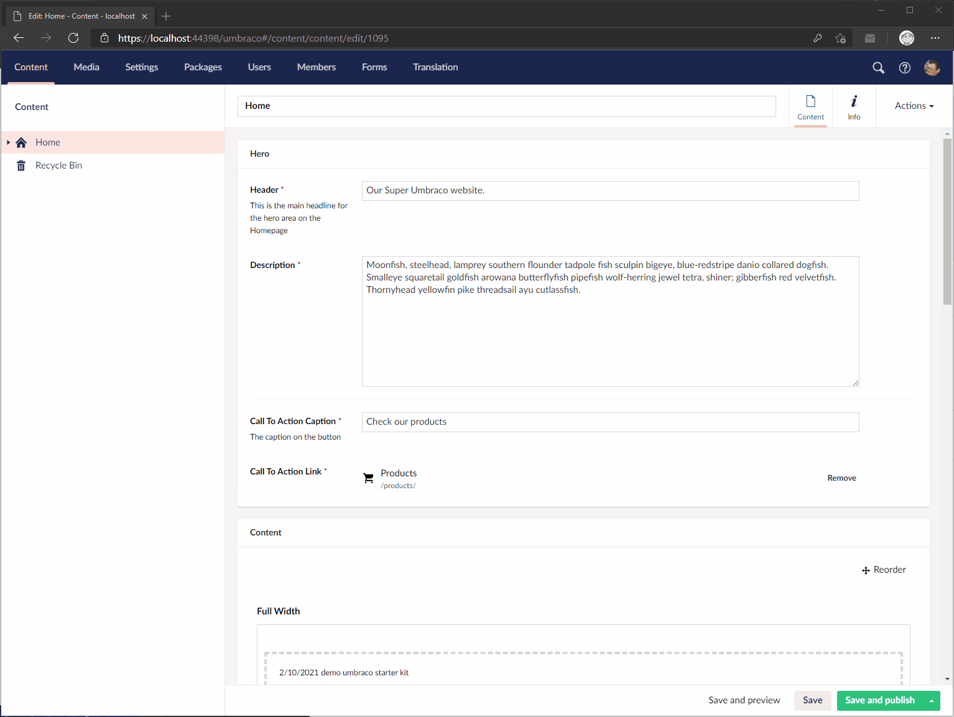Viewport: 954px width, 717px height.
Task: Switch to the Media section
Action: point(86,67)
